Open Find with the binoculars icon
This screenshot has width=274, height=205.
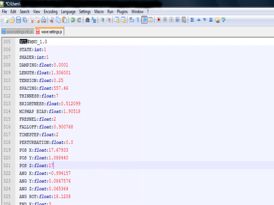[88, 20]
